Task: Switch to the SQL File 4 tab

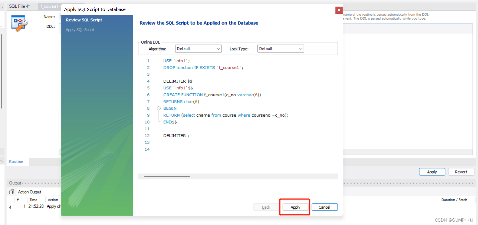Action: (x=20, y=6)
